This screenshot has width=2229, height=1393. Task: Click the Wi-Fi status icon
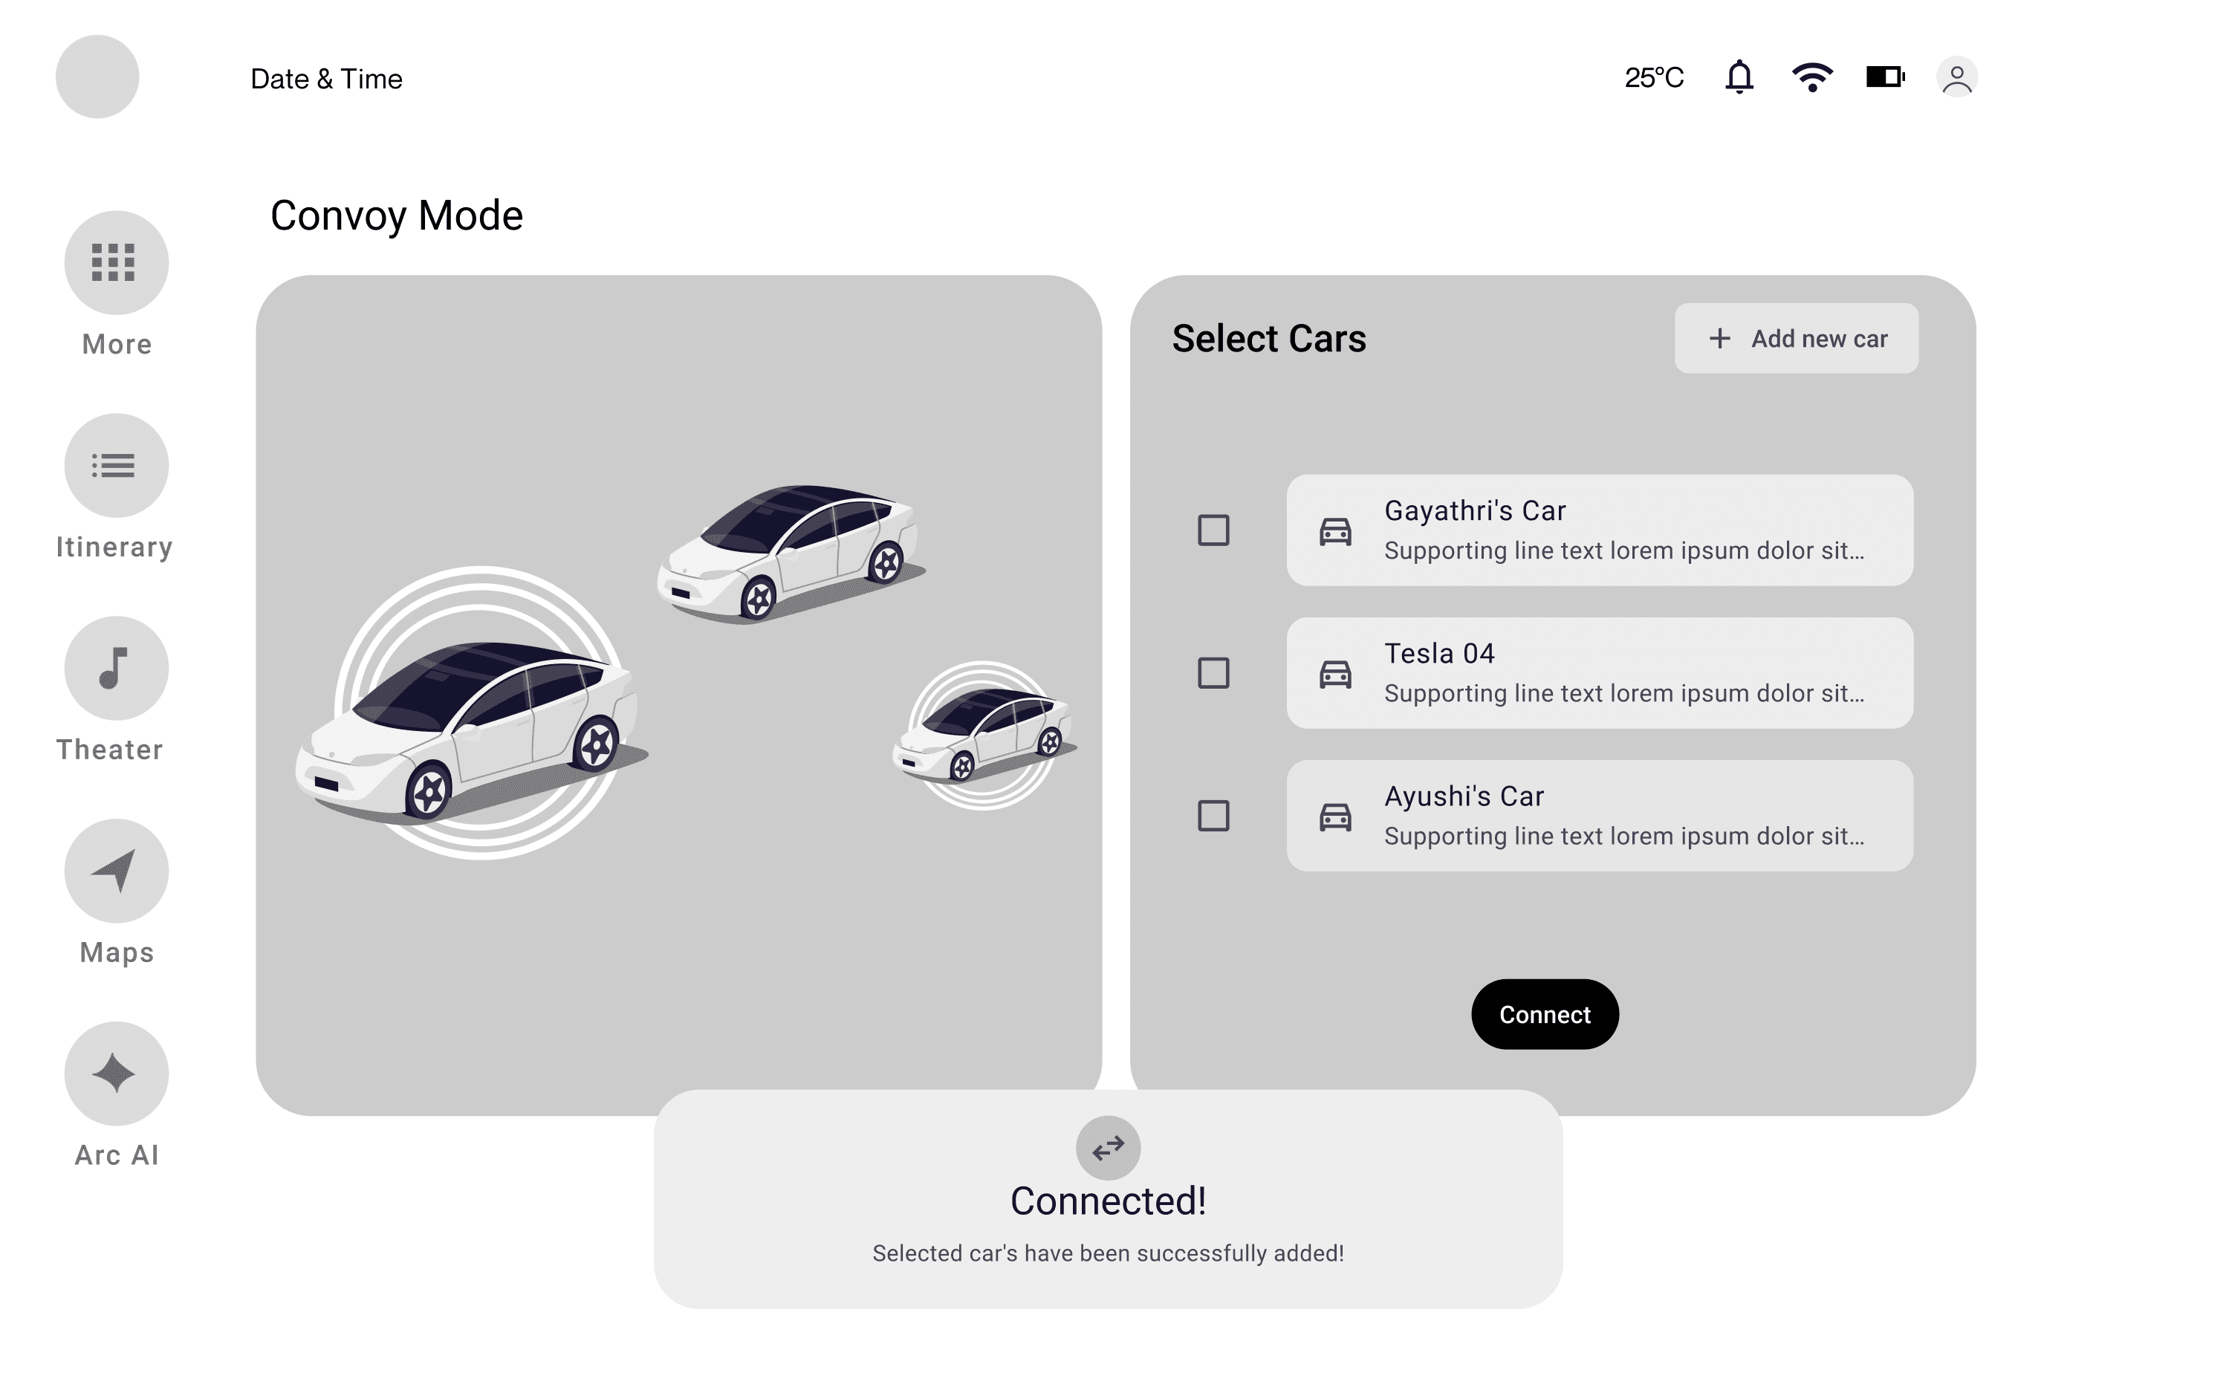point(1811,77)
